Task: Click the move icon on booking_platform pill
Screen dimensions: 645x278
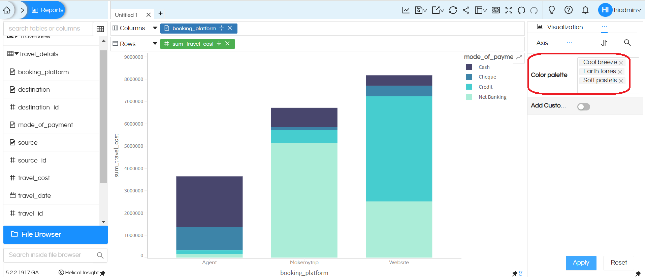Action: [222, 28]
